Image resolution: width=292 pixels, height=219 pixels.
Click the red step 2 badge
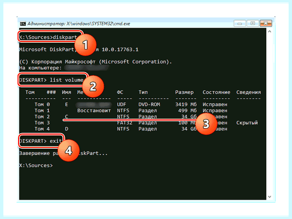pyautogui.click(x=93, y=86)
